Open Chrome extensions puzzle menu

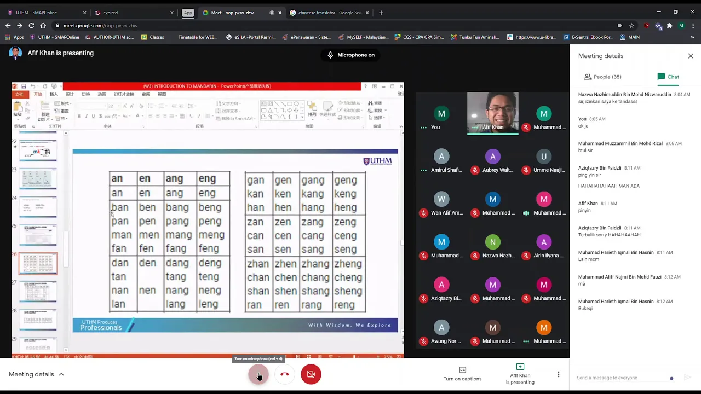click(669, 26)
